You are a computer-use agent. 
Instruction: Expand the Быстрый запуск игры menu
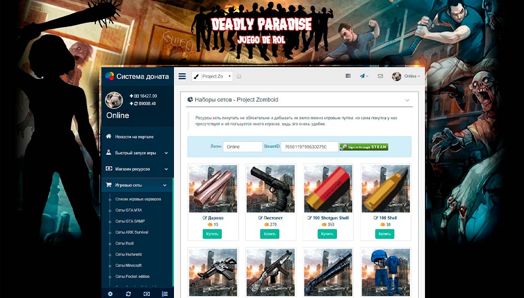tap(137, 153)
